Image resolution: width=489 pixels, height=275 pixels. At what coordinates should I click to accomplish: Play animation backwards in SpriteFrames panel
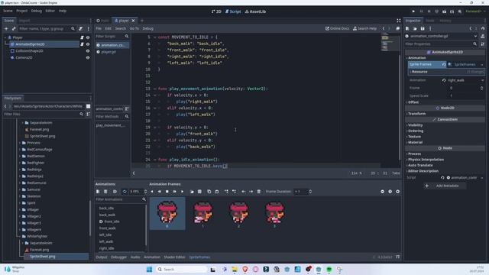[x=152, y=192]
